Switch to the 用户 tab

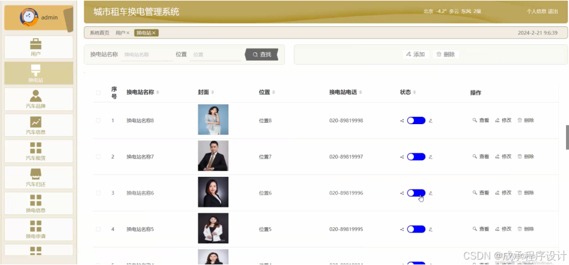click(120, 33)
